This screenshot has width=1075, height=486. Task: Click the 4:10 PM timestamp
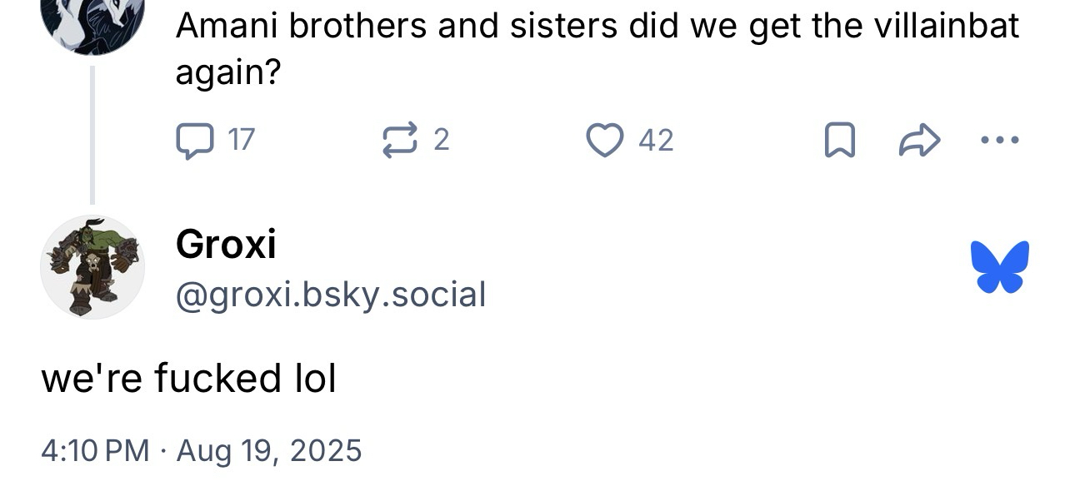point(95,450)
